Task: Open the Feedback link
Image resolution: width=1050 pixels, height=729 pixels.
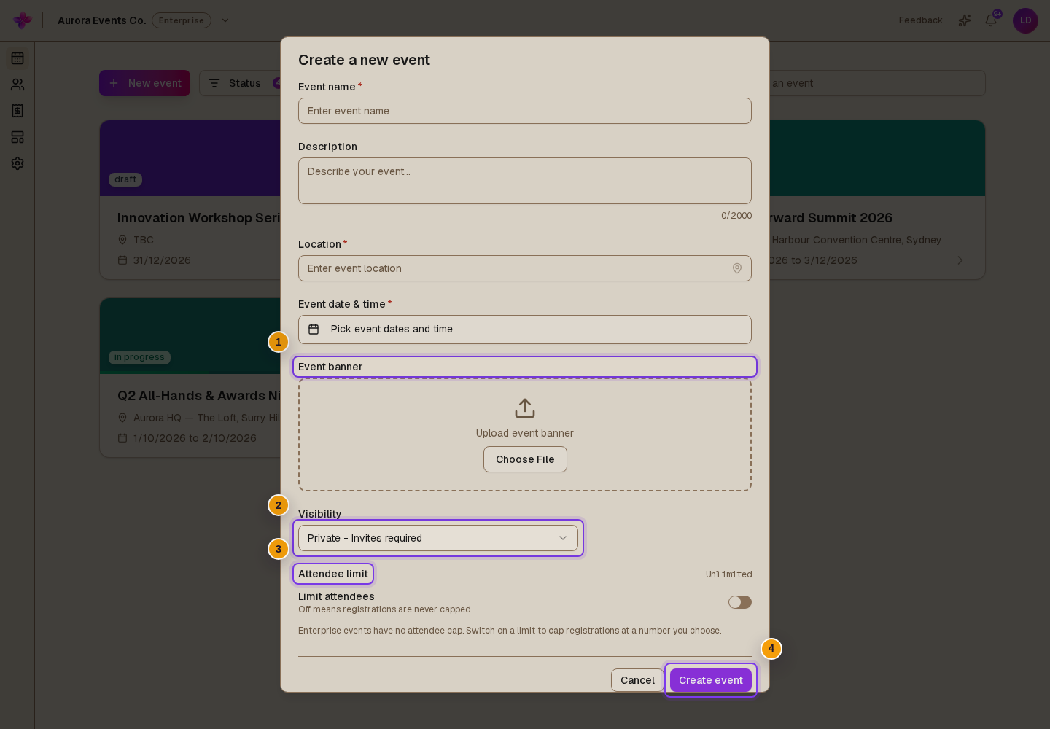Action: pyautogui.click(x=920, y=20)
